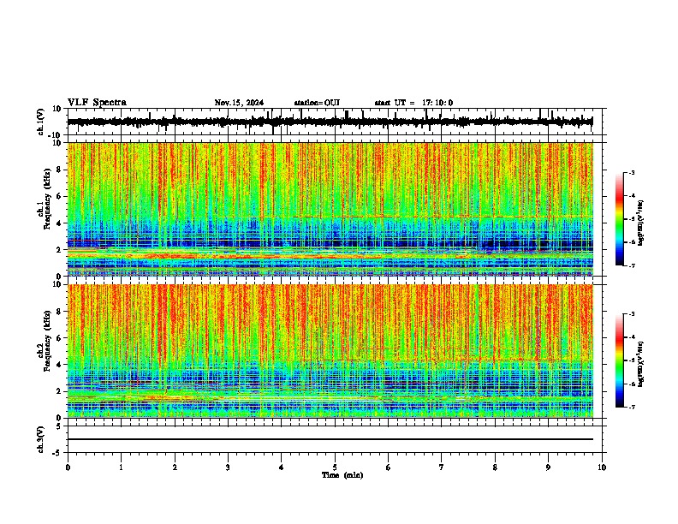
Task: Click the ch.2 colorbar scale
Action: pyautogui.click(x=619, y=360)
